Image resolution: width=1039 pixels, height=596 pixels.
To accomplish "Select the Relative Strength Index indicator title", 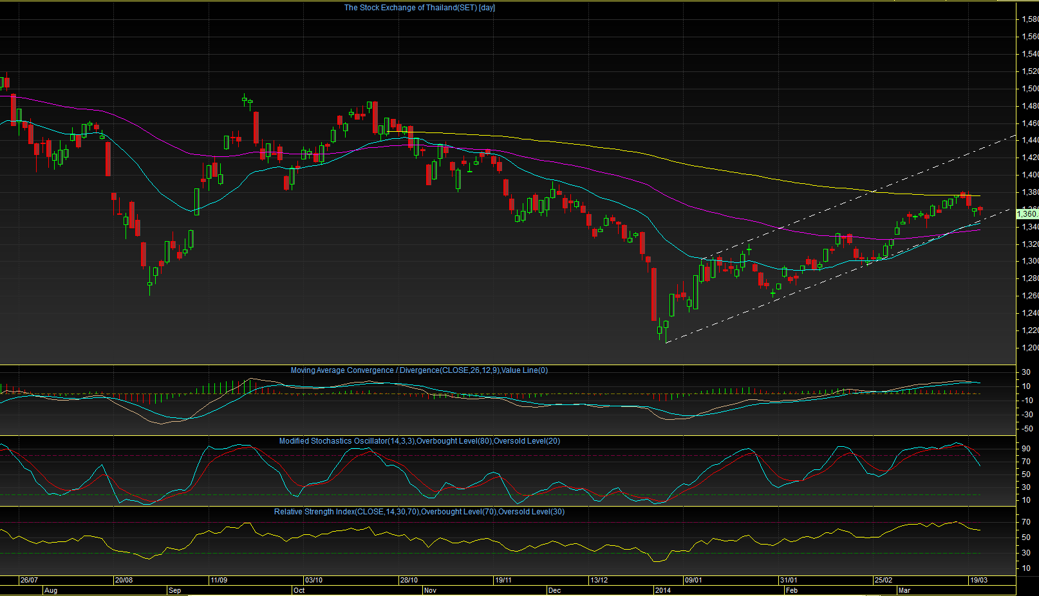I will [x=419, y=512].
